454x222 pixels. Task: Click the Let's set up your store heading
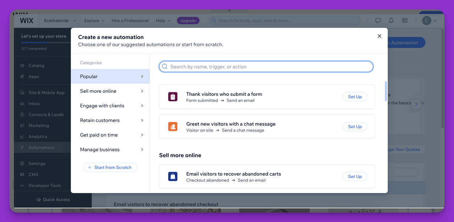pos(44,36)
